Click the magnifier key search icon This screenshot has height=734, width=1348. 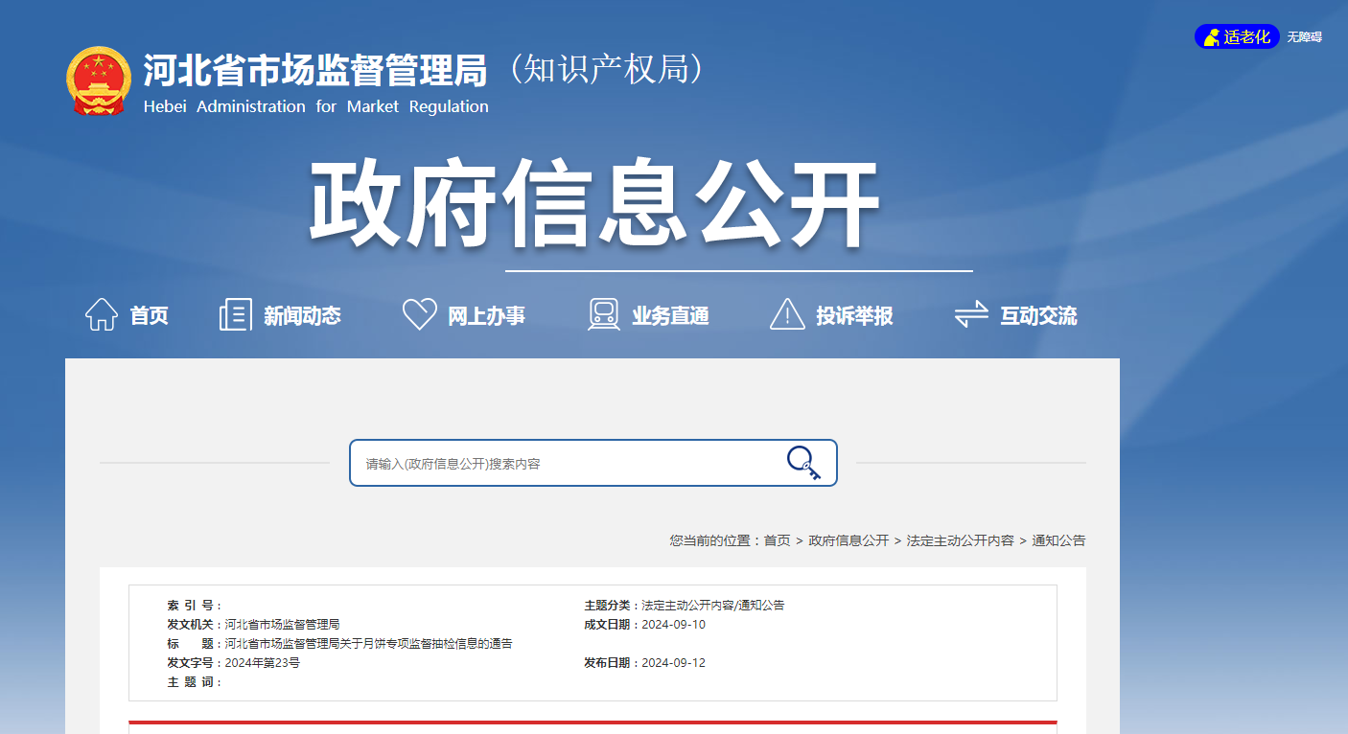point(803,463)
